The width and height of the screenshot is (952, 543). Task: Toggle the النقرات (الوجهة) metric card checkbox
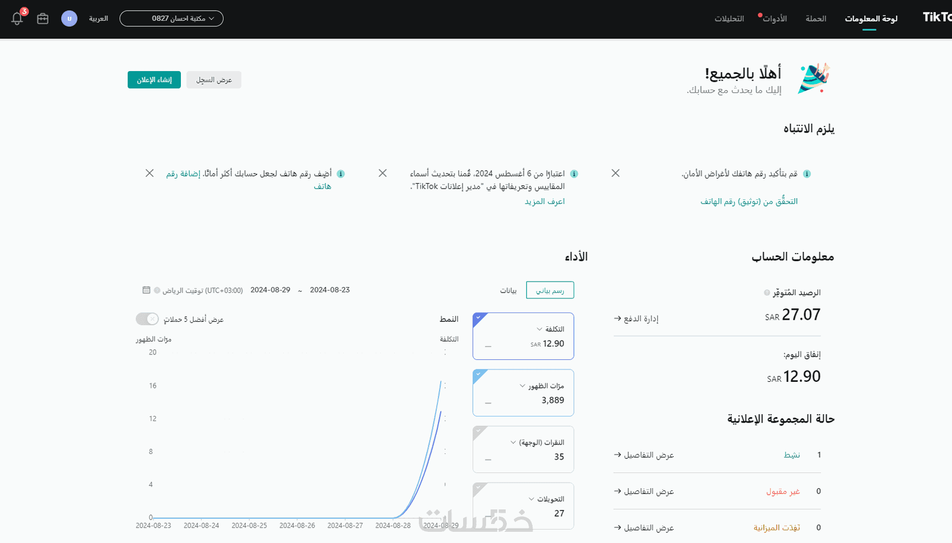click(478, 431)
